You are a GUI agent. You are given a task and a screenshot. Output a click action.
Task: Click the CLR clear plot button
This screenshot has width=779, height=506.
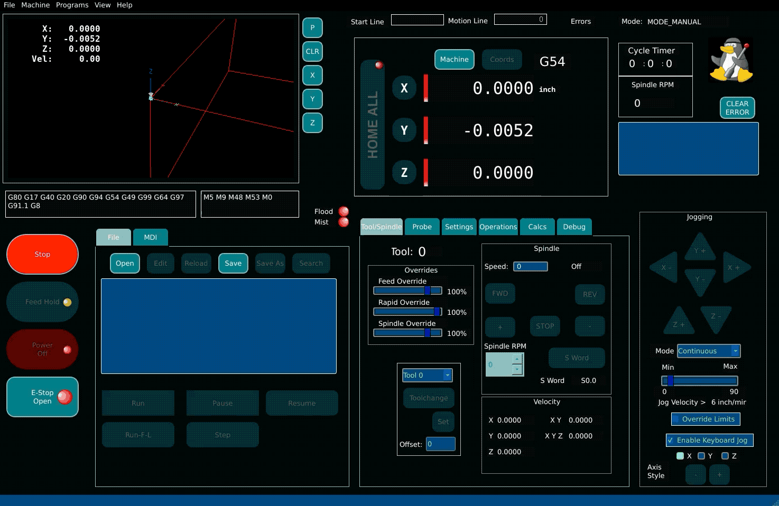(x=312, y=52)
